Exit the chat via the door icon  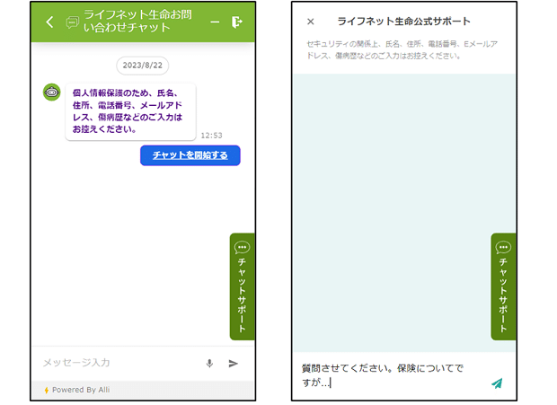tap(236, 22)
